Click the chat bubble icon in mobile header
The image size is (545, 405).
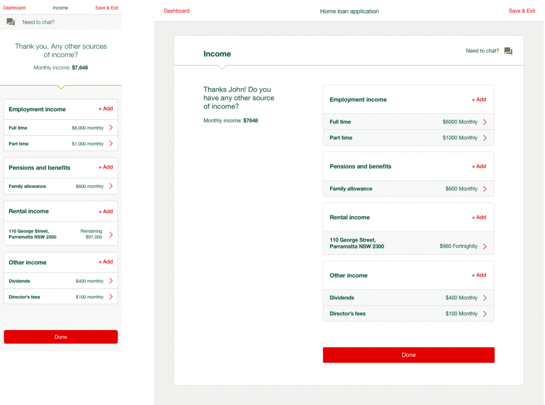[x=11, y=22]
